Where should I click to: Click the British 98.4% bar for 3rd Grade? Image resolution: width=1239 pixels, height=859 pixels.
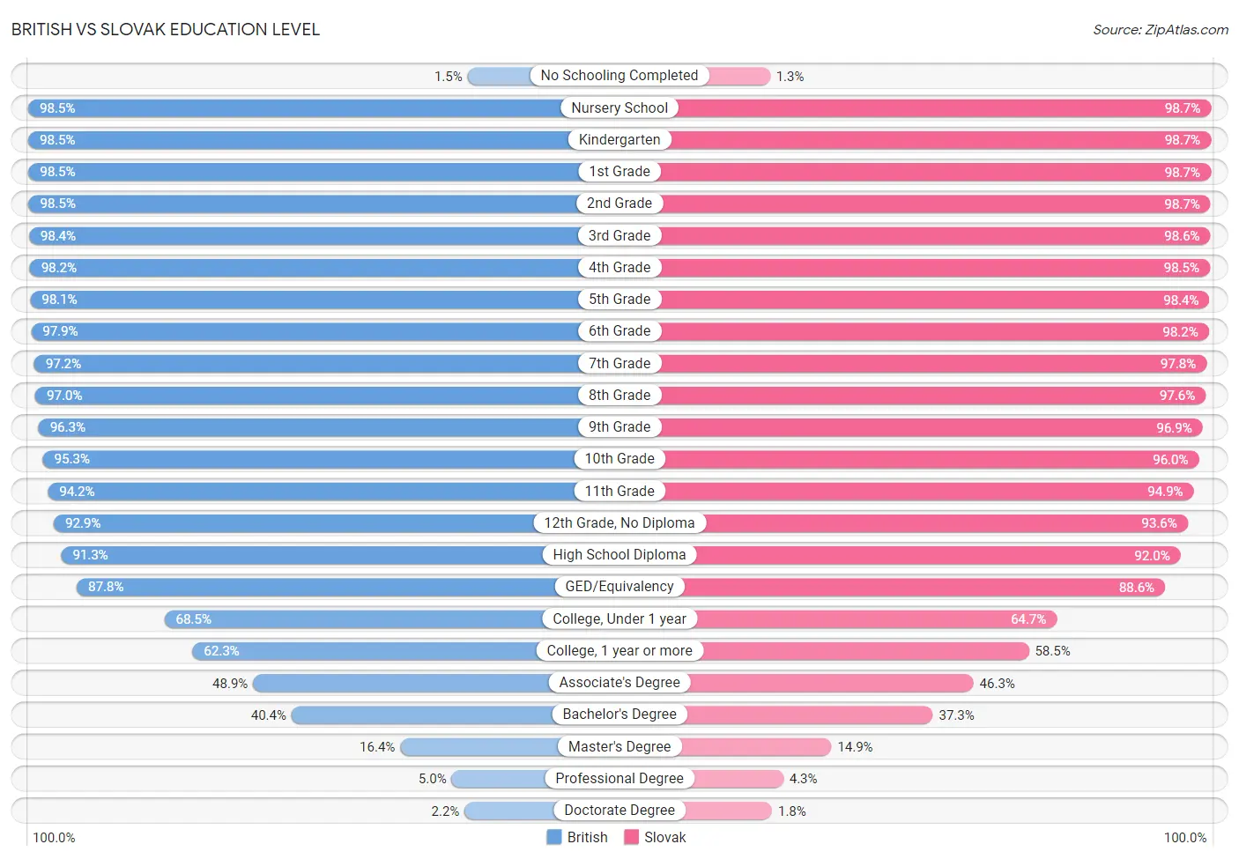click(324, 235)
